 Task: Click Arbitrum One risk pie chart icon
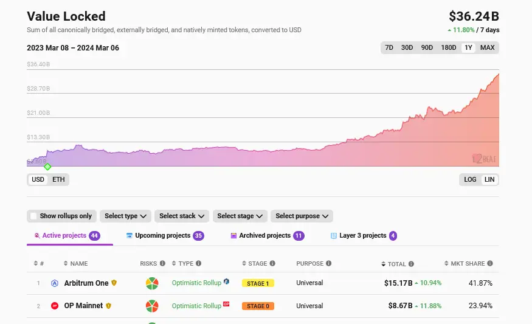click(152, 283)
